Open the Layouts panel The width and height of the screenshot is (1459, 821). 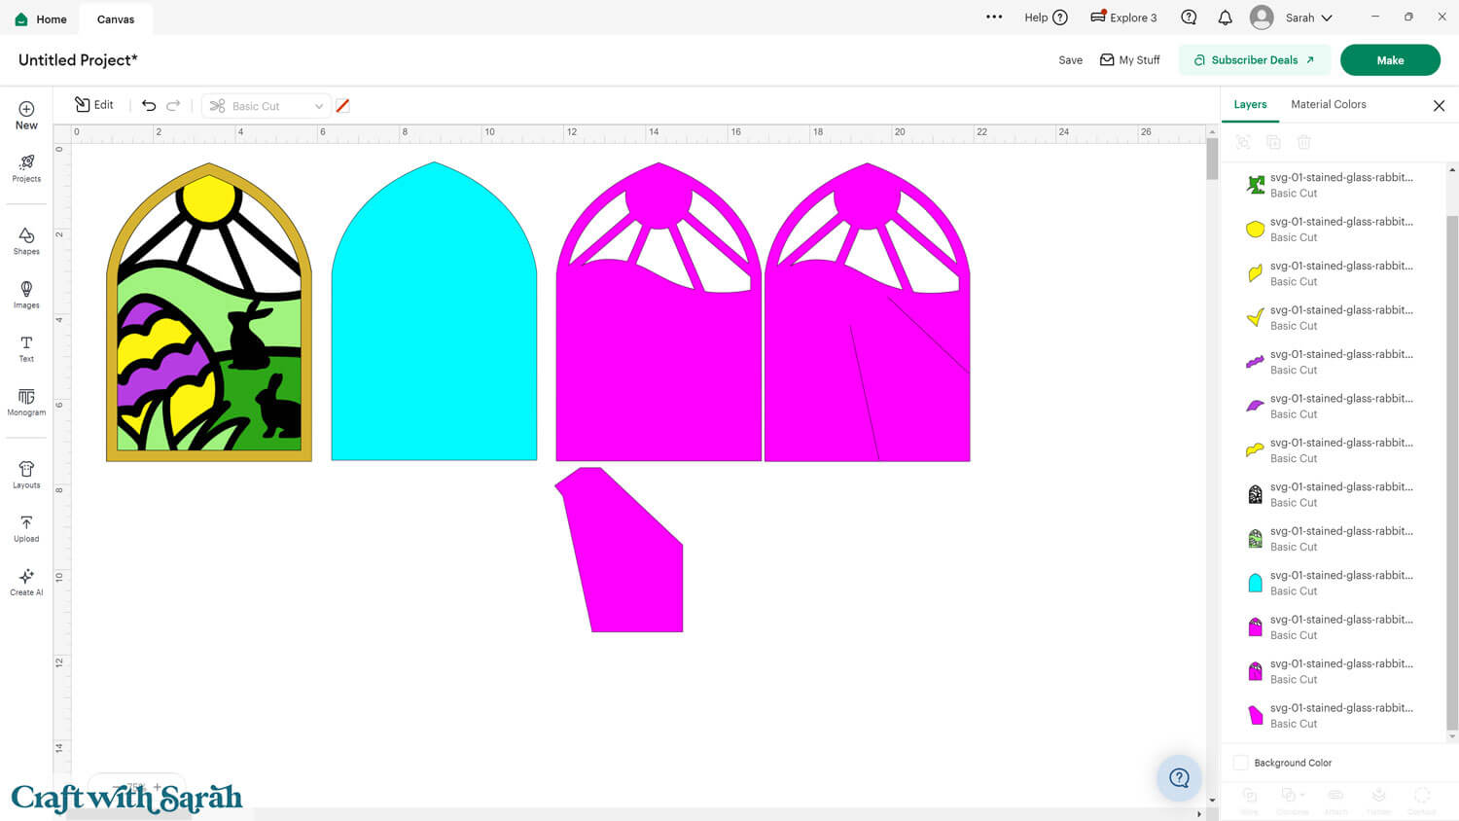(x=26, y=475)
